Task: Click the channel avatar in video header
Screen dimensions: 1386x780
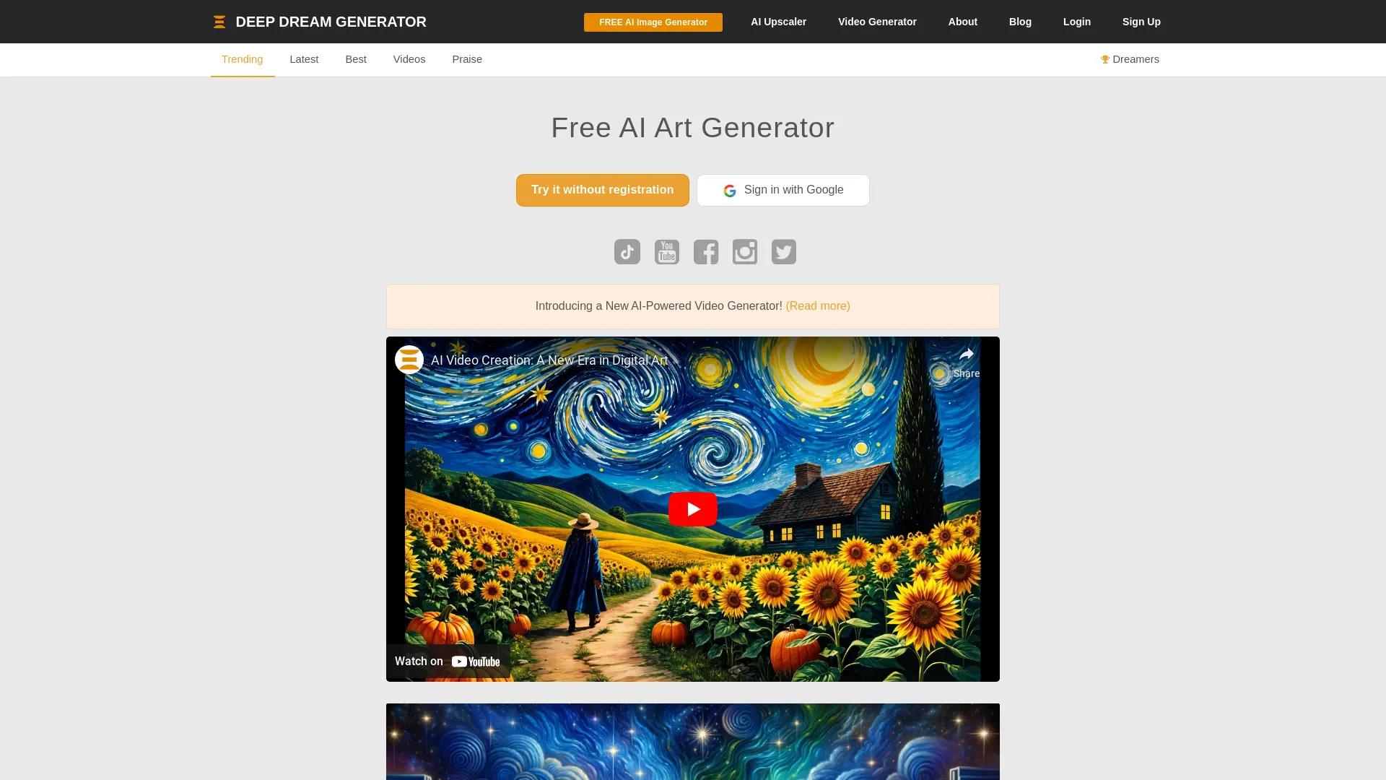Action: click(x=409, y=360)
